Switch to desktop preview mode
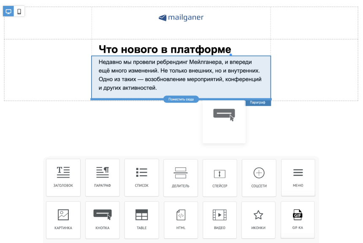The width and height of the screenshot is (363, 243). point(8,11)
